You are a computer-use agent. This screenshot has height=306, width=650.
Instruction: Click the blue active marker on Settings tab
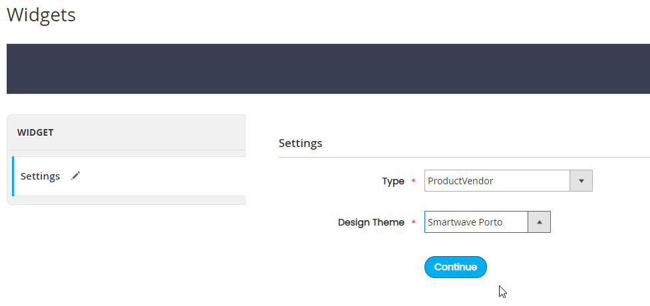(x=13, y=176)
